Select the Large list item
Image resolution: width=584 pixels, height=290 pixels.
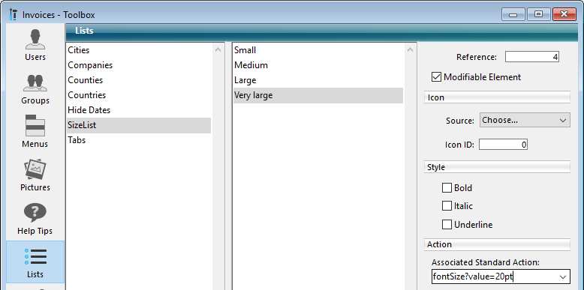[318, 80]
